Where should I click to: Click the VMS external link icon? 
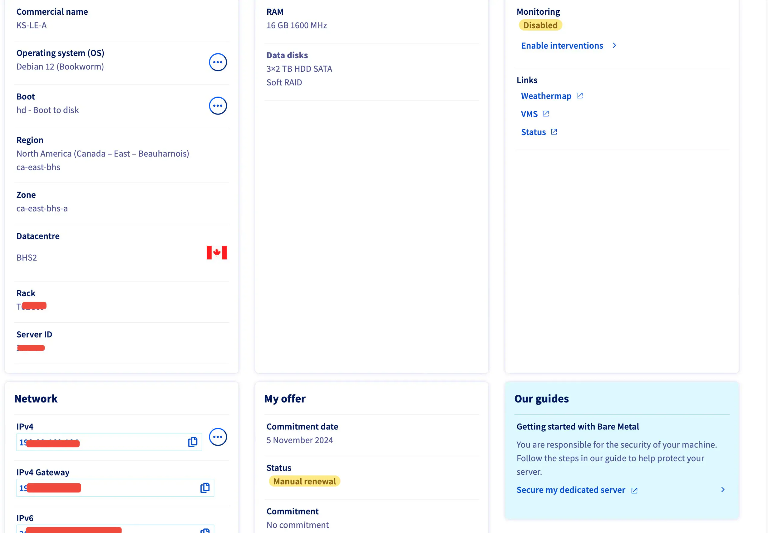coord(545,114)
